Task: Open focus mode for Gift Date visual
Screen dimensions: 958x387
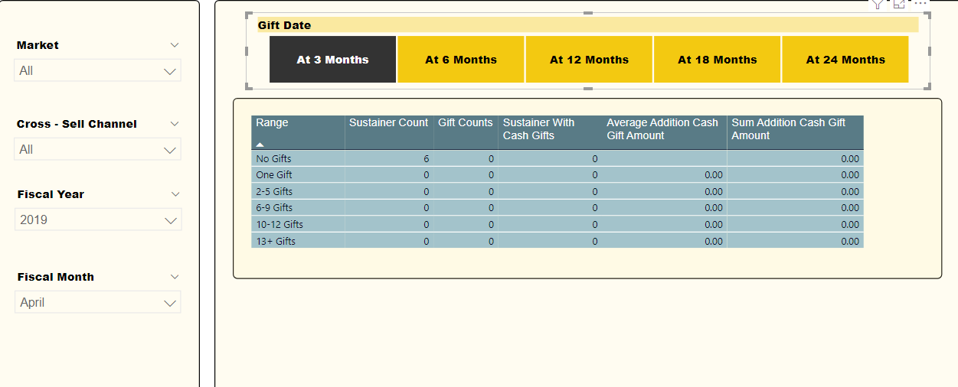Action: [x=899, y=4]
